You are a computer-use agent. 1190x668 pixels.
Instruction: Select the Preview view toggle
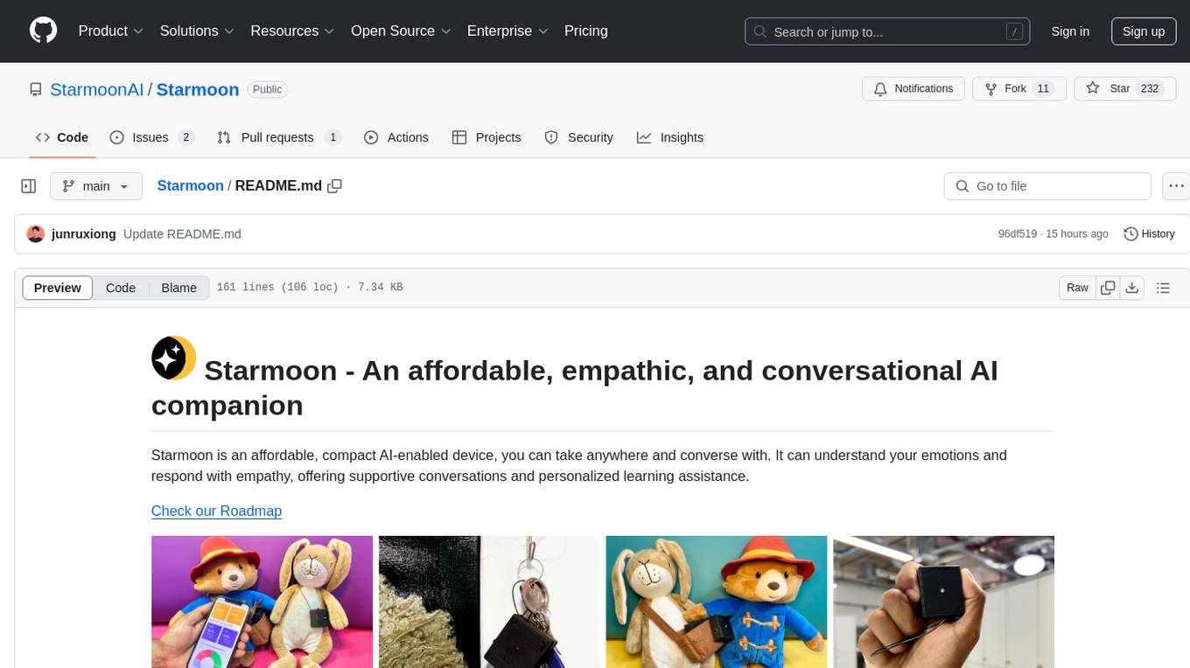[58, 288]
